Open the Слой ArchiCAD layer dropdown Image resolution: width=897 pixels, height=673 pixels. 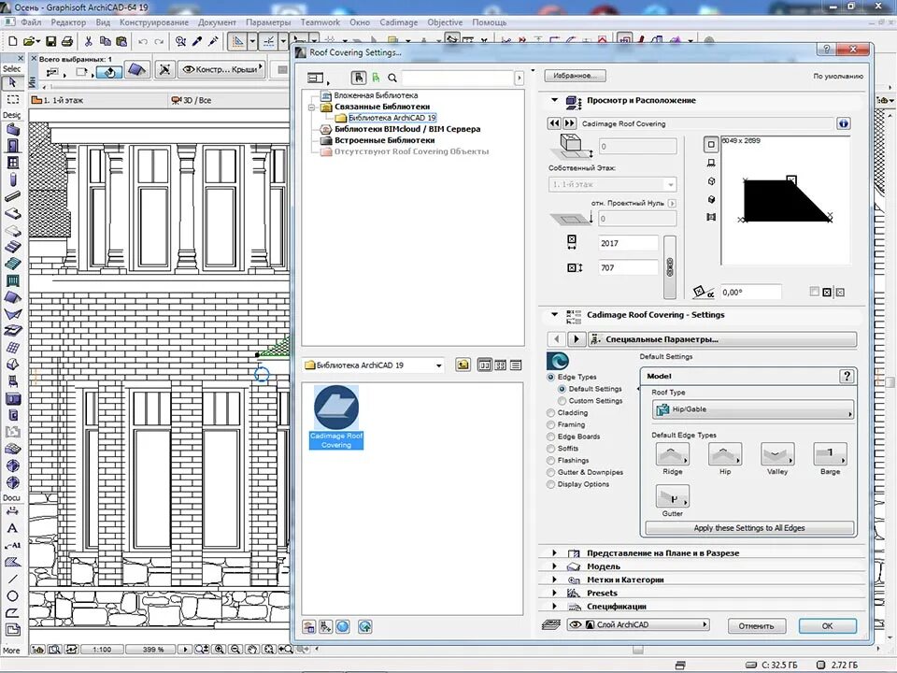tap(638, 625)
